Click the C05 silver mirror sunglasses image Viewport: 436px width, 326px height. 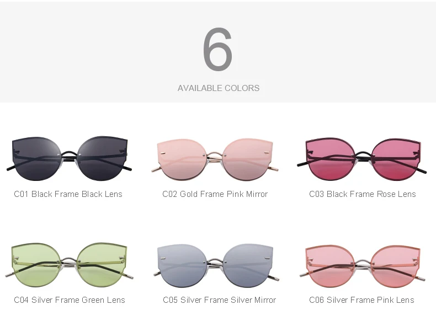pos(215,265)
